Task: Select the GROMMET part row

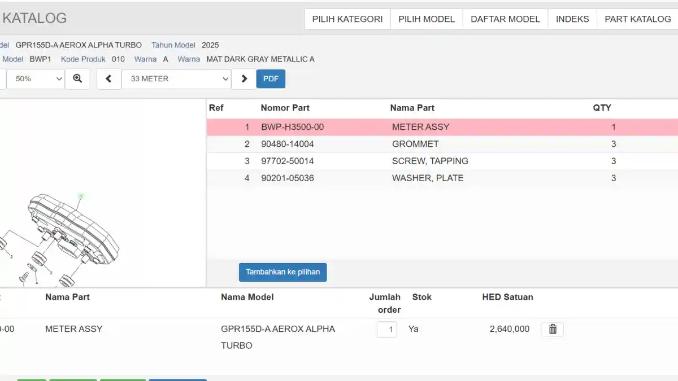Action: [415, 144]
